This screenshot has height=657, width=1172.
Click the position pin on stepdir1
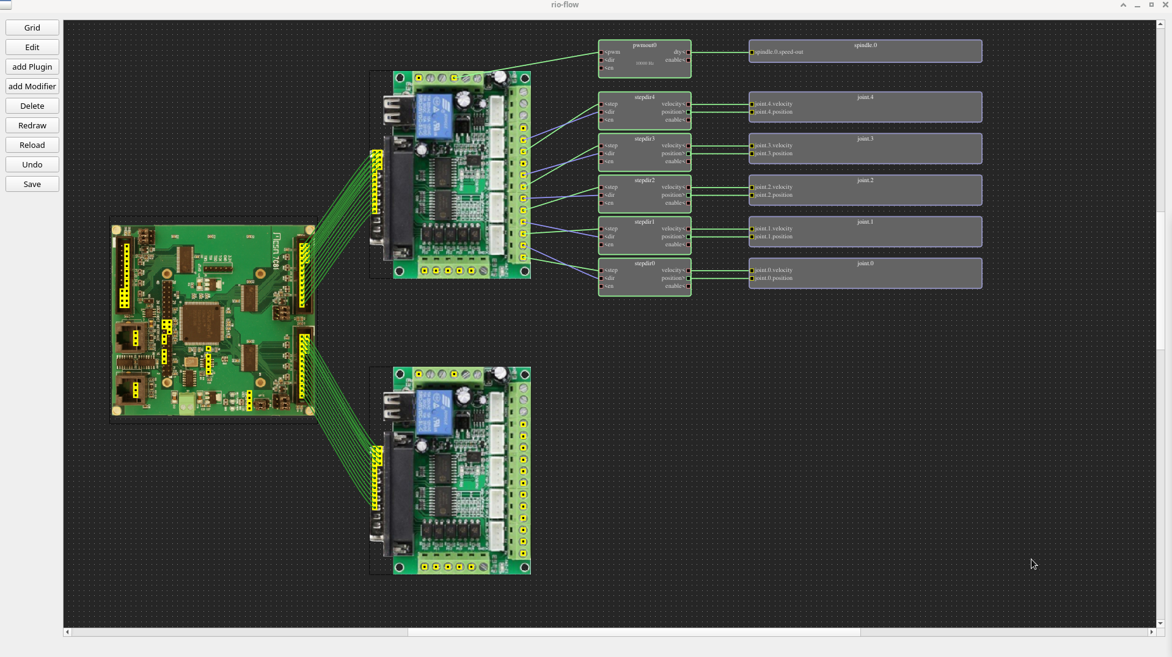pyautogui.click(x=688, y=237)
